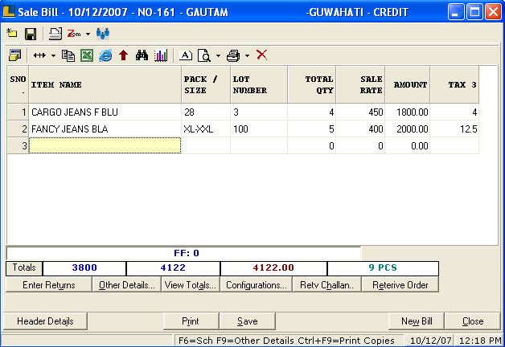Click the printer icon in grid toolbar

pyautogui.click(x=233, y=55)
